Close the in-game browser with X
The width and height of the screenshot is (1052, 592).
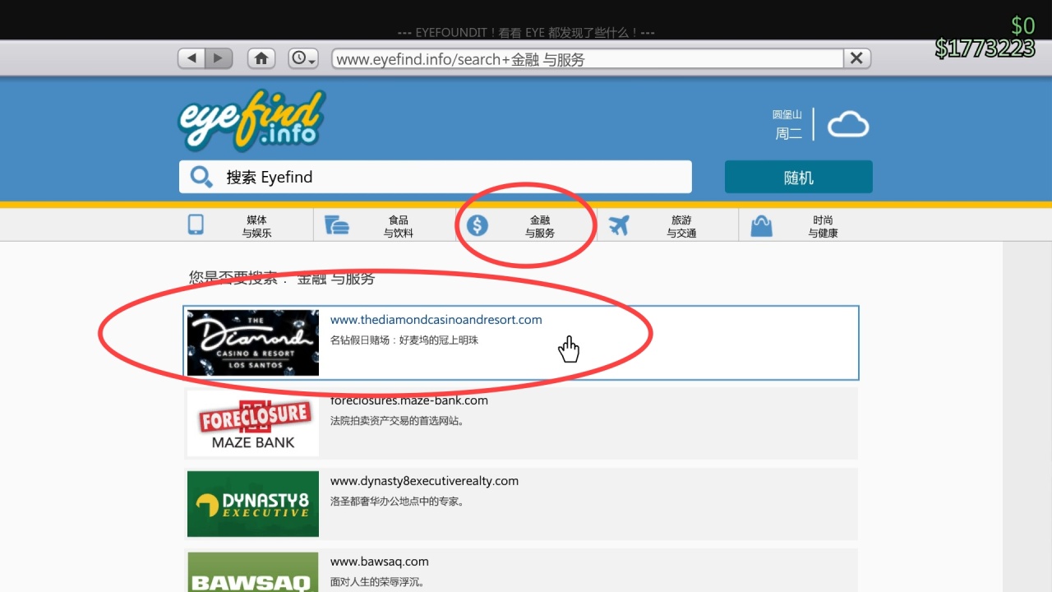856,58
